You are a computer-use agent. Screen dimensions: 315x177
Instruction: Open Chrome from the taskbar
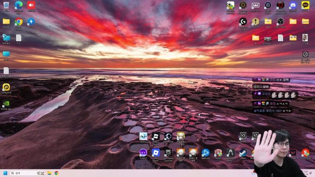click(57, 173)
